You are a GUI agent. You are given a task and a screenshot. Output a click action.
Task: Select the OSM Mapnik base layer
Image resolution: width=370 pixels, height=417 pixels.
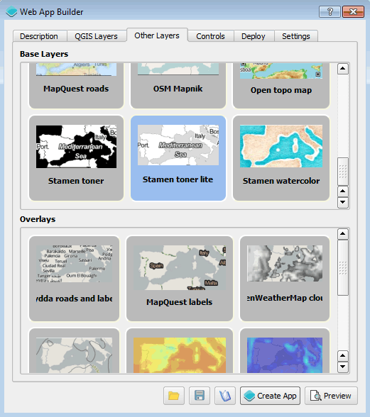click(x=178, y=86)
